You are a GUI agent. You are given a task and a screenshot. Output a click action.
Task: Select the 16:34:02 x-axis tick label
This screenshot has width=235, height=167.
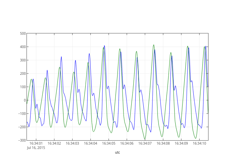pos(54,143)
